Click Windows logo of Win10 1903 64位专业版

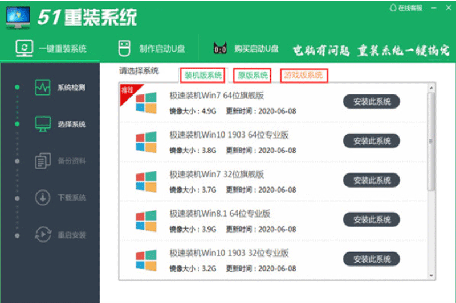(146, 142)
